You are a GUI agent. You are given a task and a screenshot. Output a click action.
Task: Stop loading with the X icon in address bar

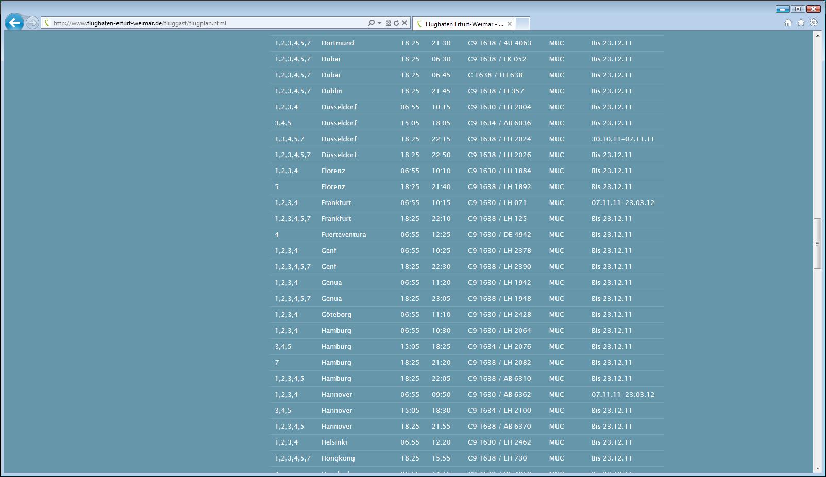click(x=404, y=23)
